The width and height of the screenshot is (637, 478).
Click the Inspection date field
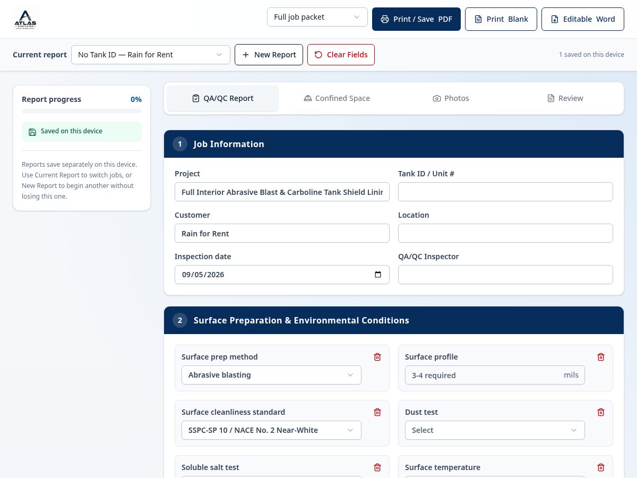[x=282, y=275]
